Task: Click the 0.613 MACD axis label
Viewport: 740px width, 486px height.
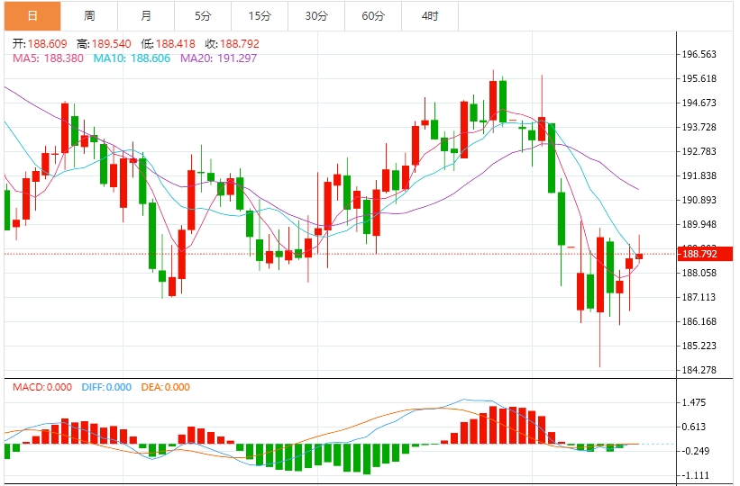Action: pyautogui.click(x=694, y=427)
